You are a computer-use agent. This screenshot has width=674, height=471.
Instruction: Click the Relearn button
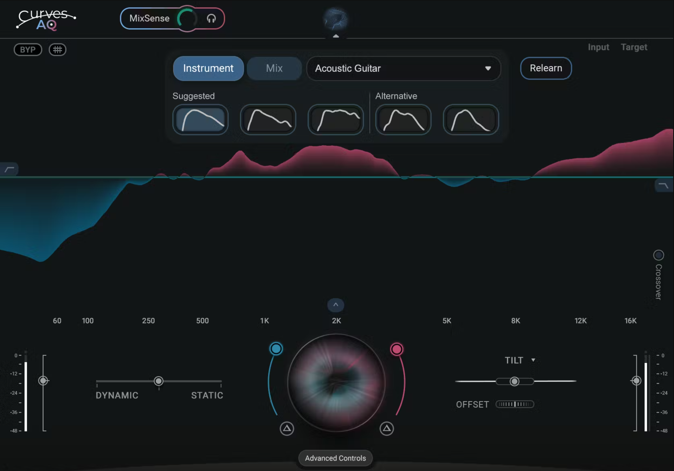pos(546,68)
